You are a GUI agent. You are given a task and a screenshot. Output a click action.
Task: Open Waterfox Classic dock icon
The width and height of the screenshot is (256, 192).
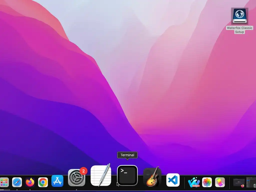[x=194, y=182]
